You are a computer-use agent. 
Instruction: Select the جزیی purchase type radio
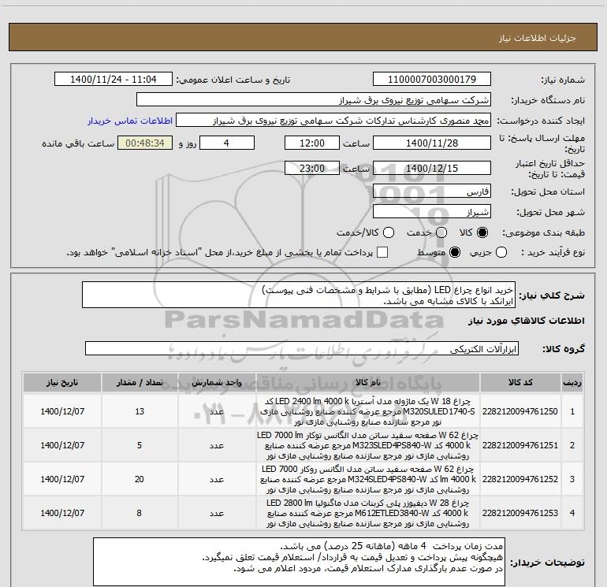(x=501, y=253)
